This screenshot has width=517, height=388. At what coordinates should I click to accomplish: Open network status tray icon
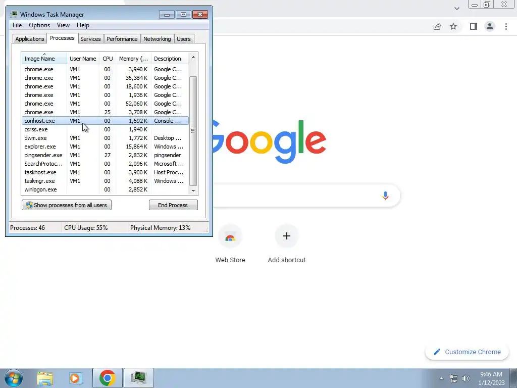click(454, 378)
